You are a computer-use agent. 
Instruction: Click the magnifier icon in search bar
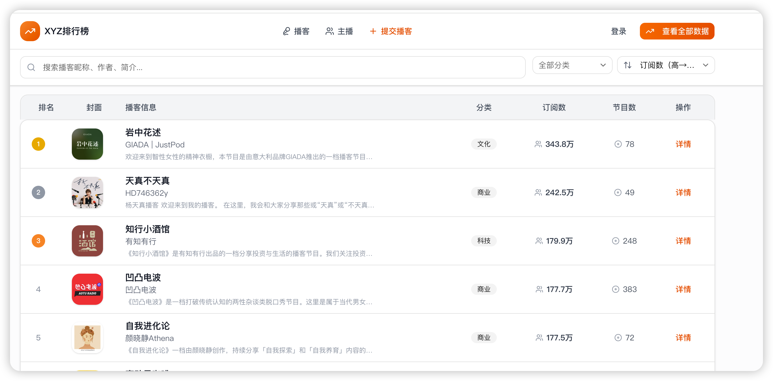[31, 67]
